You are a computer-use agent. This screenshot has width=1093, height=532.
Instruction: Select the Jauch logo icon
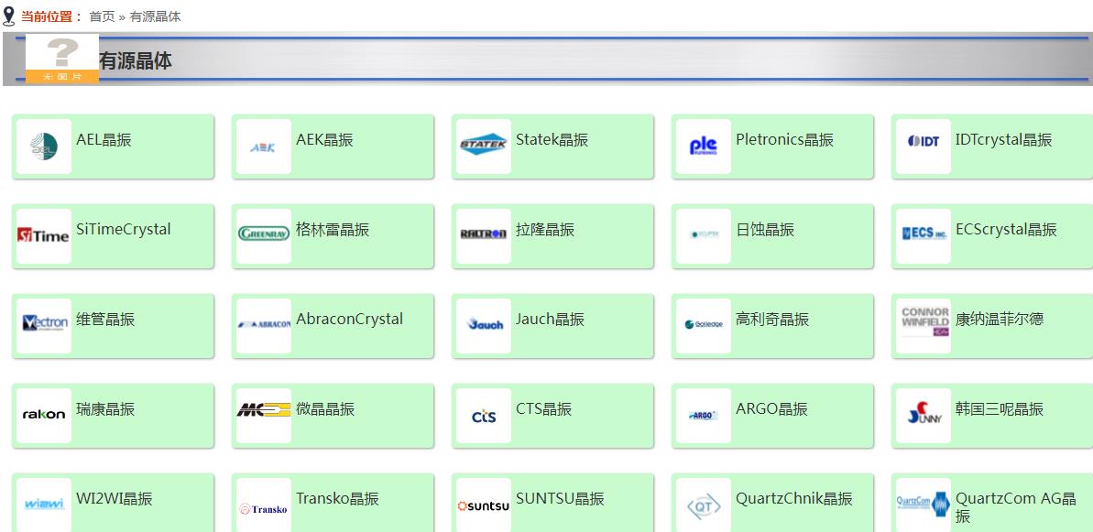point(483,326)
